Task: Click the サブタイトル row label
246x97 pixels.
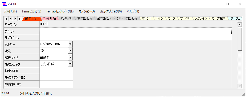Action: 22,37
